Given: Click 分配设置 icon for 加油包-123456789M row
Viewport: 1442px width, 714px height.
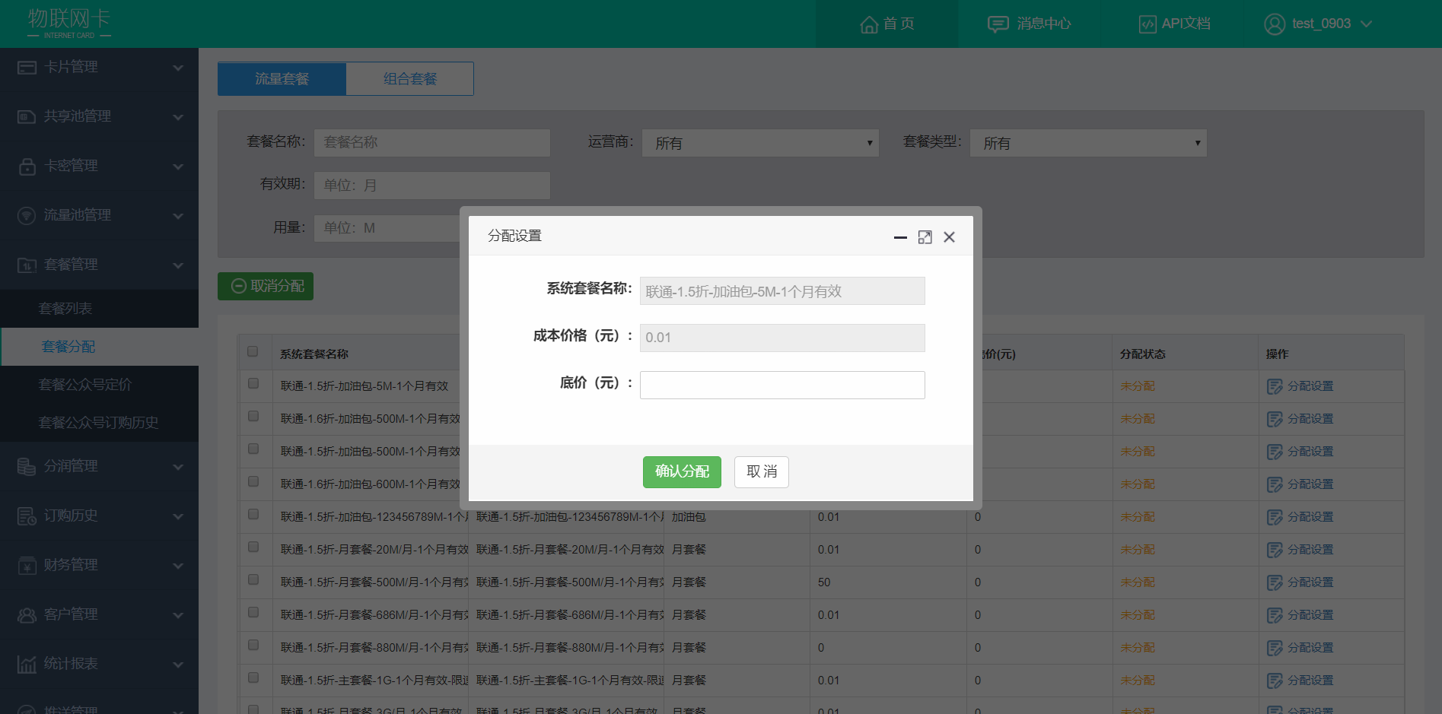Looking at the screenshot, I should tap(1275, 518).
